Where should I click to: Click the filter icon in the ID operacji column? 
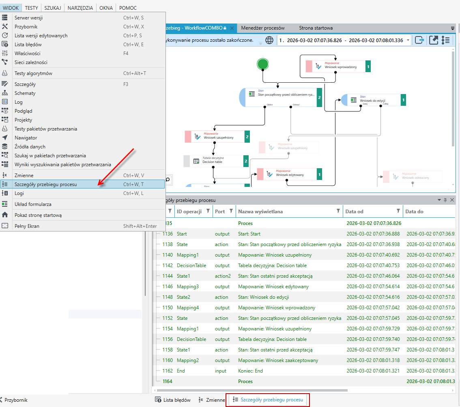pyautogui.click(x=208, y=211)
